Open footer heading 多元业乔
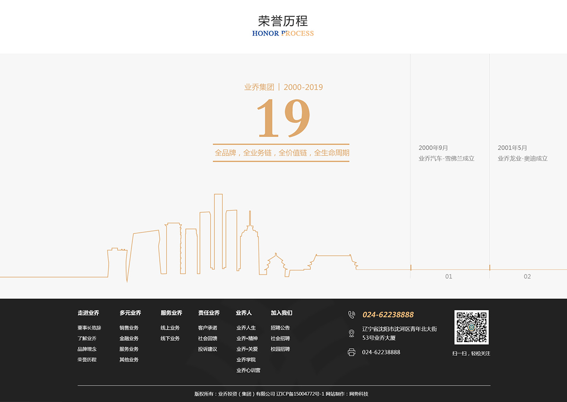Screen dimensions: 567x402 (x=130, y=313)
